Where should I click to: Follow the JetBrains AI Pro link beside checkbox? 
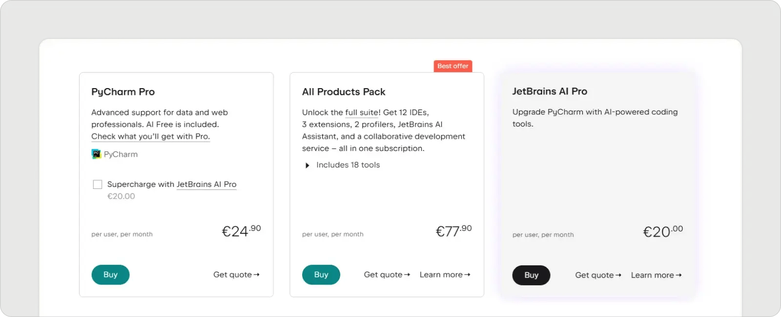click(206, 185)
